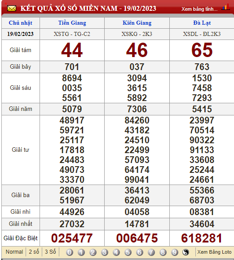Click the yin-yang symbol icon

coord(185,252)
